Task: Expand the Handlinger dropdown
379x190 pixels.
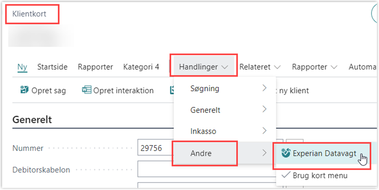Action: click(204, 67)
